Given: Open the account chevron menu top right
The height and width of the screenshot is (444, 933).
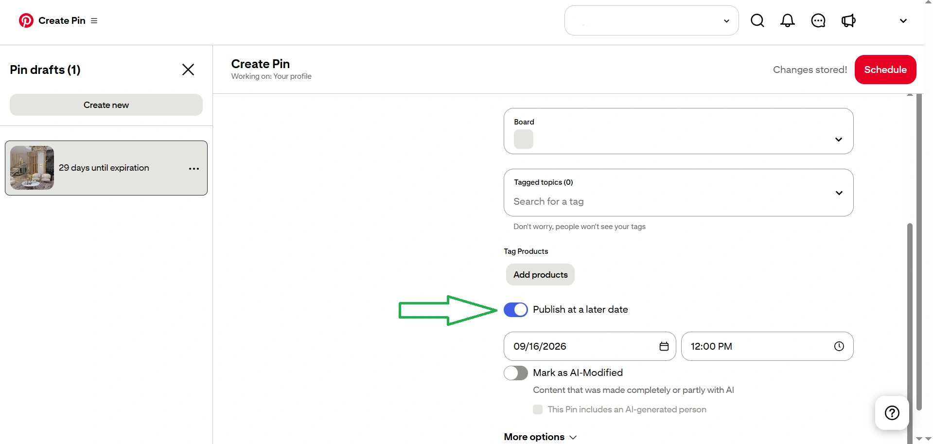Looking at the screenshot, I should point(903,21).
